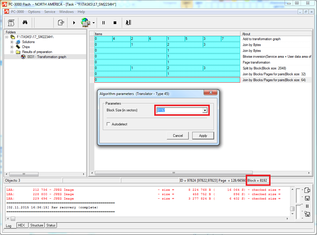Switch to the Structure tab
Viewport: 317px width, 235px height.
click(x=37, y=225)
